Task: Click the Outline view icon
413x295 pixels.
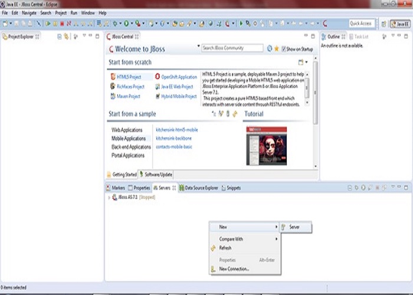Action: click(324, 37)
